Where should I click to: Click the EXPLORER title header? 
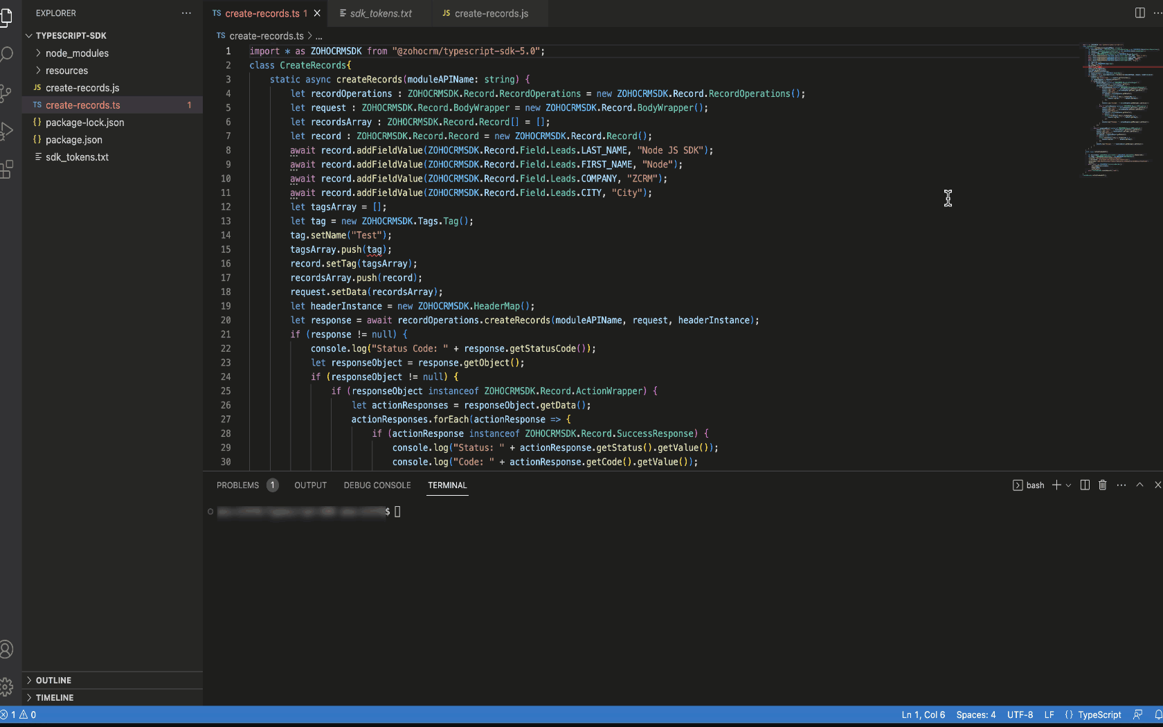(56, 13)
